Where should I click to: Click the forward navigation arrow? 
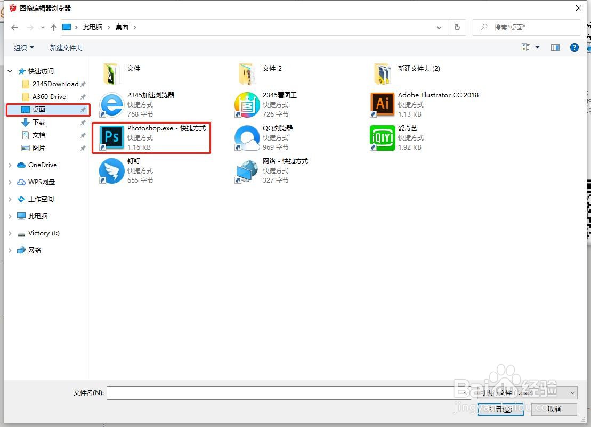pos(30,28)
